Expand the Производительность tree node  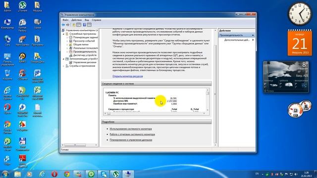[67, 51]
